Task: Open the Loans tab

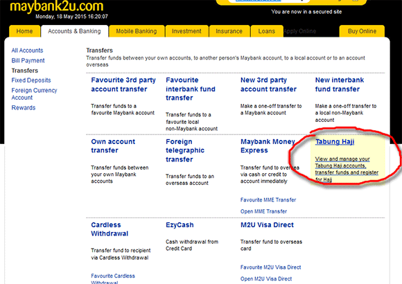Action: pyautogui.click(x=267, y=31)
